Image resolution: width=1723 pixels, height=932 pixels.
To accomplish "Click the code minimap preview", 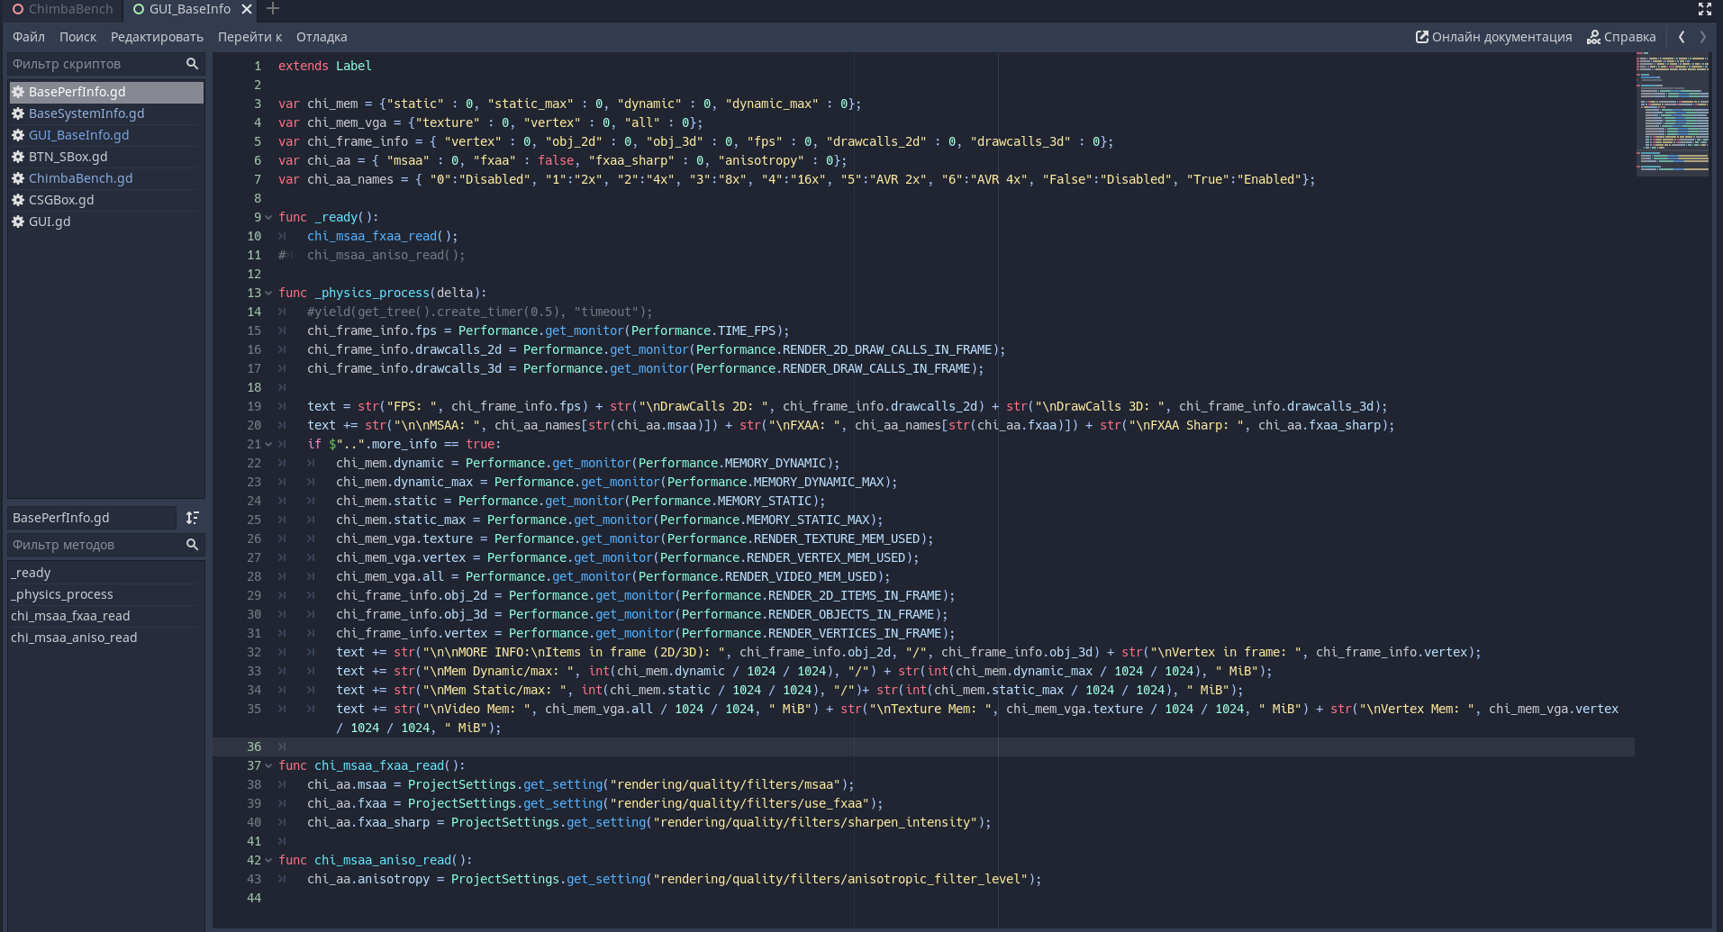I will pos(1672,114).
